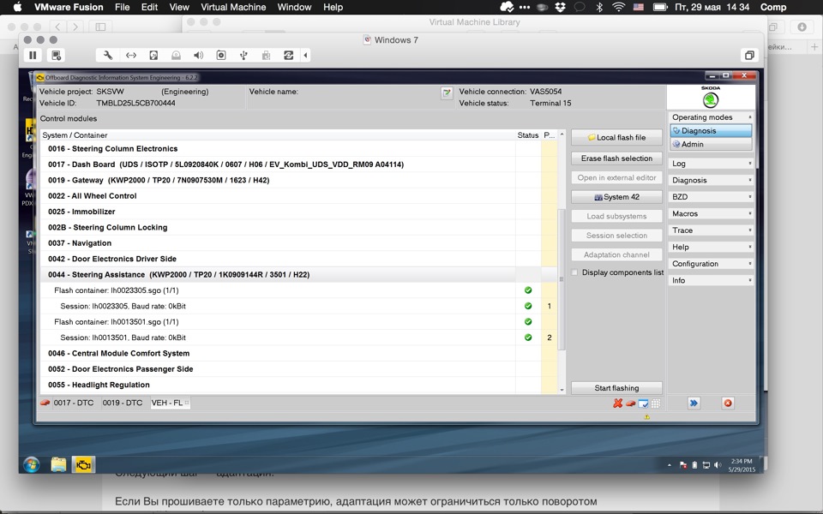Click the Bluetooth icon in macOS menu bar
Screen dimensions: 823x514
coord(599,8)
